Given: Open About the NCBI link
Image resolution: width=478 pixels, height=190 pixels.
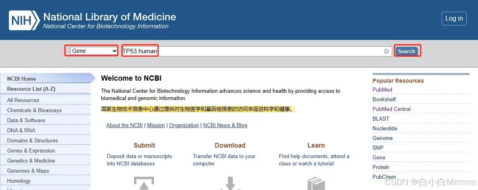Looking at the screenshot, I should [x=124, y=125].
